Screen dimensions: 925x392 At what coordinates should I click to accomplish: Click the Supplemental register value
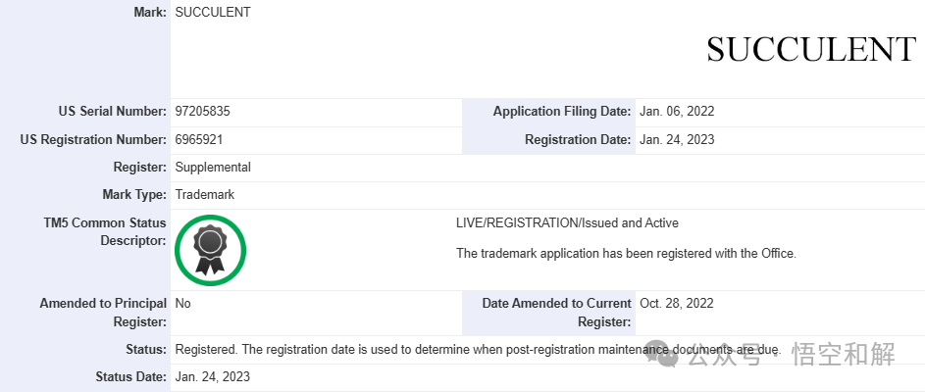[213, 167]
